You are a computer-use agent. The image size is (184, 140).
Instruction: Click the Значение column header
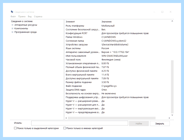coord(107,22)
